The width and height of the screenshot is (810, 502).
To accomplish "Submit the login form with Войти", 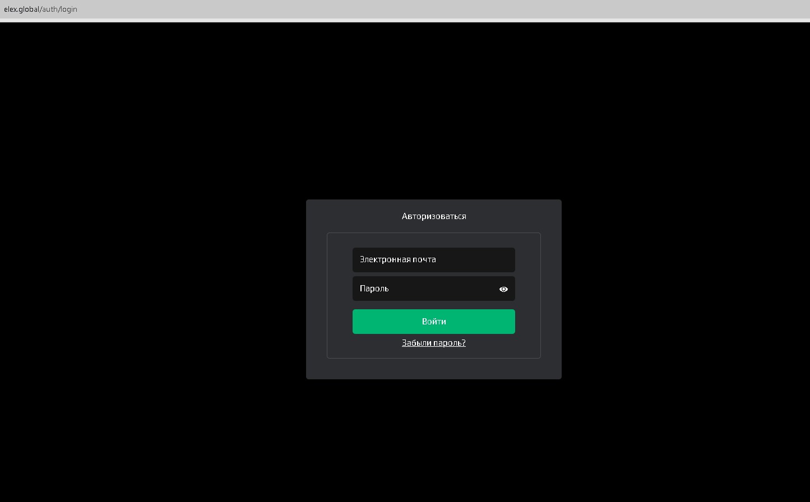I will pyautogui.click(x=433, y=322).
